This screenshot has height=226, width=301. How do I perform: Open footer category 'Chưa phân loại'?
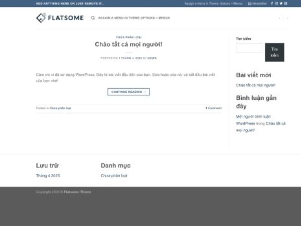pyautogui.click(x=114, y=176)
